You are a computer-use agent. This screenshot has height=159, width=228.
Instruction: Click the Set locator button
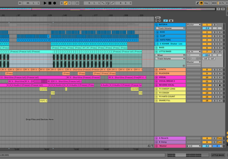pyautogui.click(x=157, y=18)
